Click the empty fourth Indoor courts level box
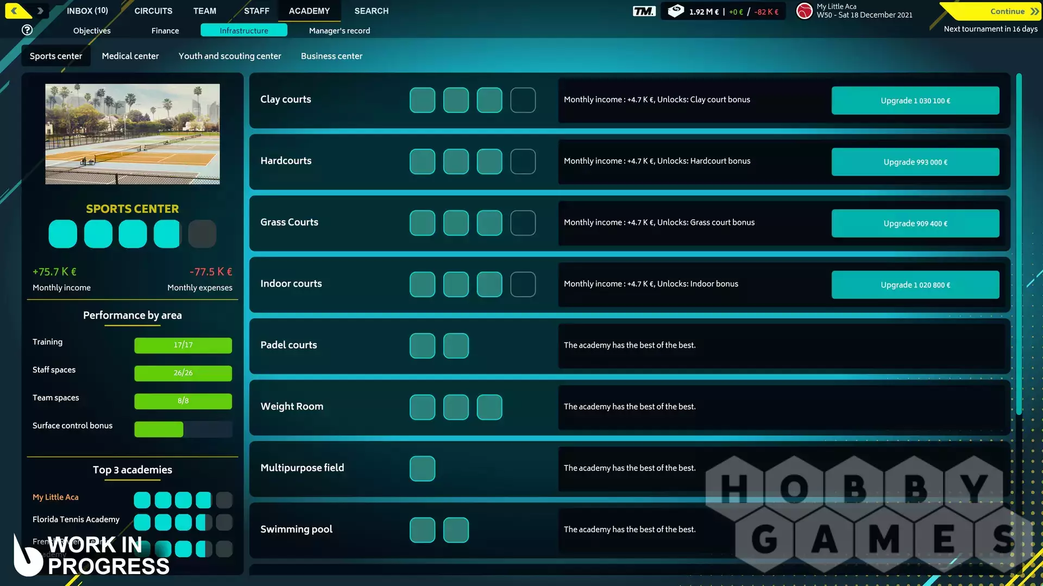 click(523, 284)
